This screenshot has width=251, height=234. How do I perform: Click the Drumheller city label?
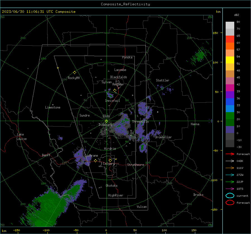click(x=163, y=137)
